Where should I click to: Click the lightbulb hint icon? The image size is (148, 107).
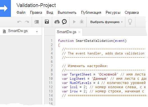tap(130, 22)
